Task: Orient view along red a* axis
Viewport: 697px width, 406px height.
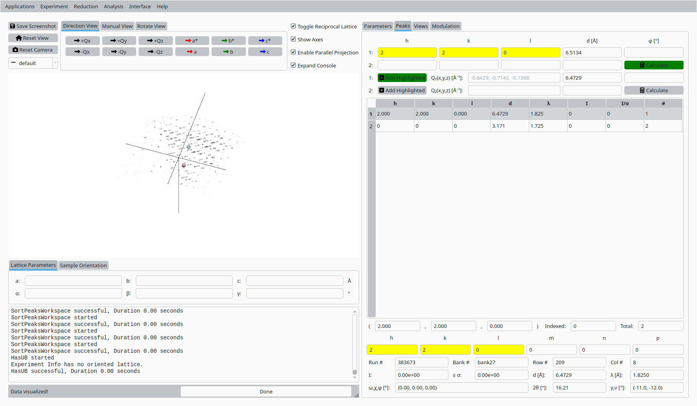Action: pos(192,41)
